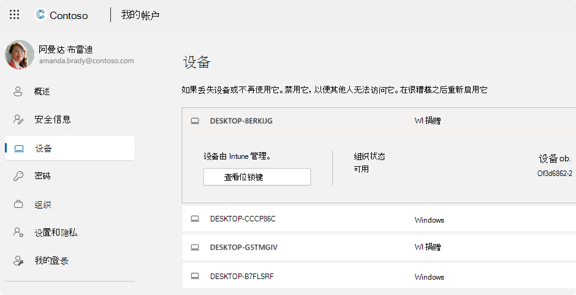Click Windows label in DESKTOP-B7FLSRF row
Viewport: 576px width, 295px height.
pyautogui.click(x=430, y=277)
